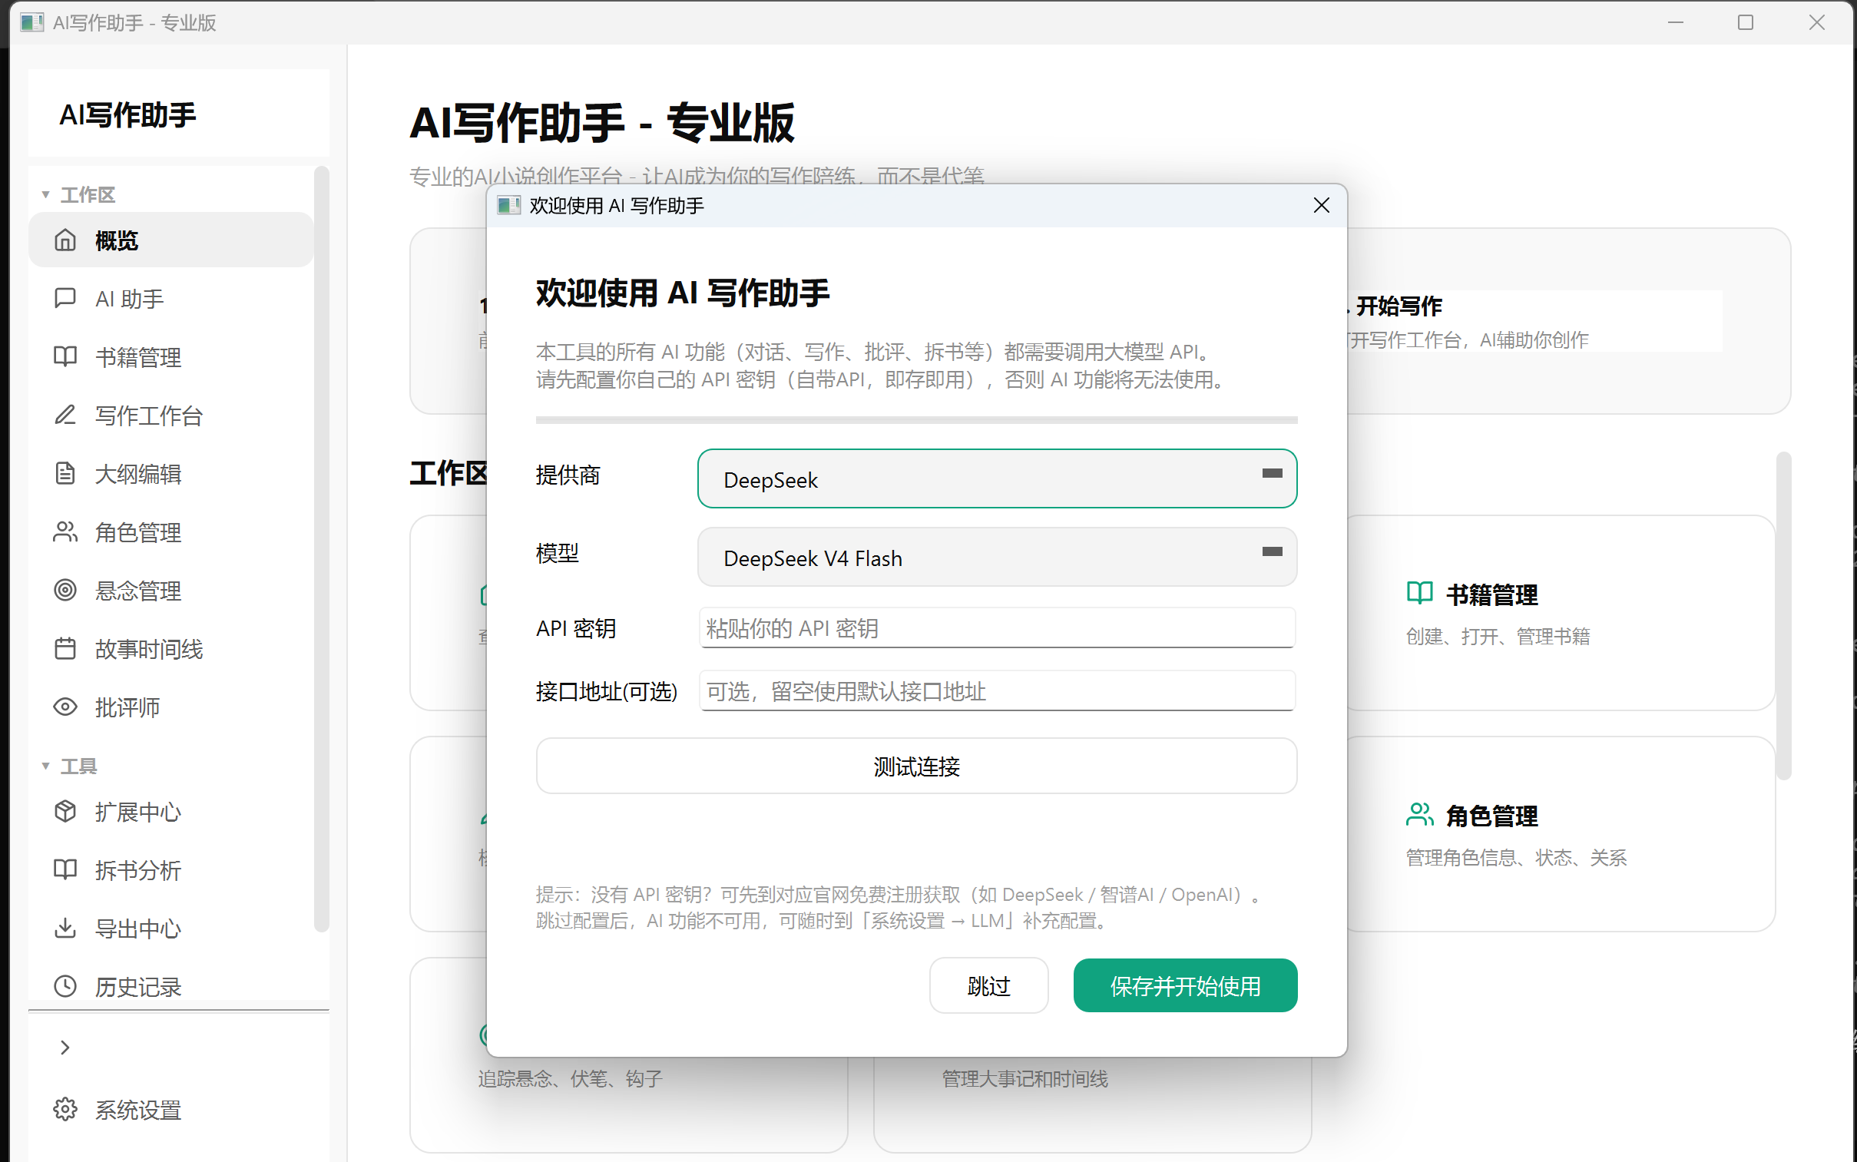Viewport: 1857px width, 1162px height.
Task: Click the open book icon for 拆书分析
Action: (65, 870)
